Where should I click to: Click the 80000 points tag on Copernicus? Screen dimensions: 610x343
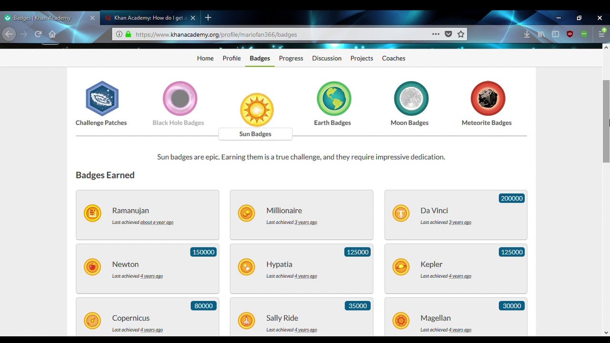pyautogui.click(x=203, y=306)
